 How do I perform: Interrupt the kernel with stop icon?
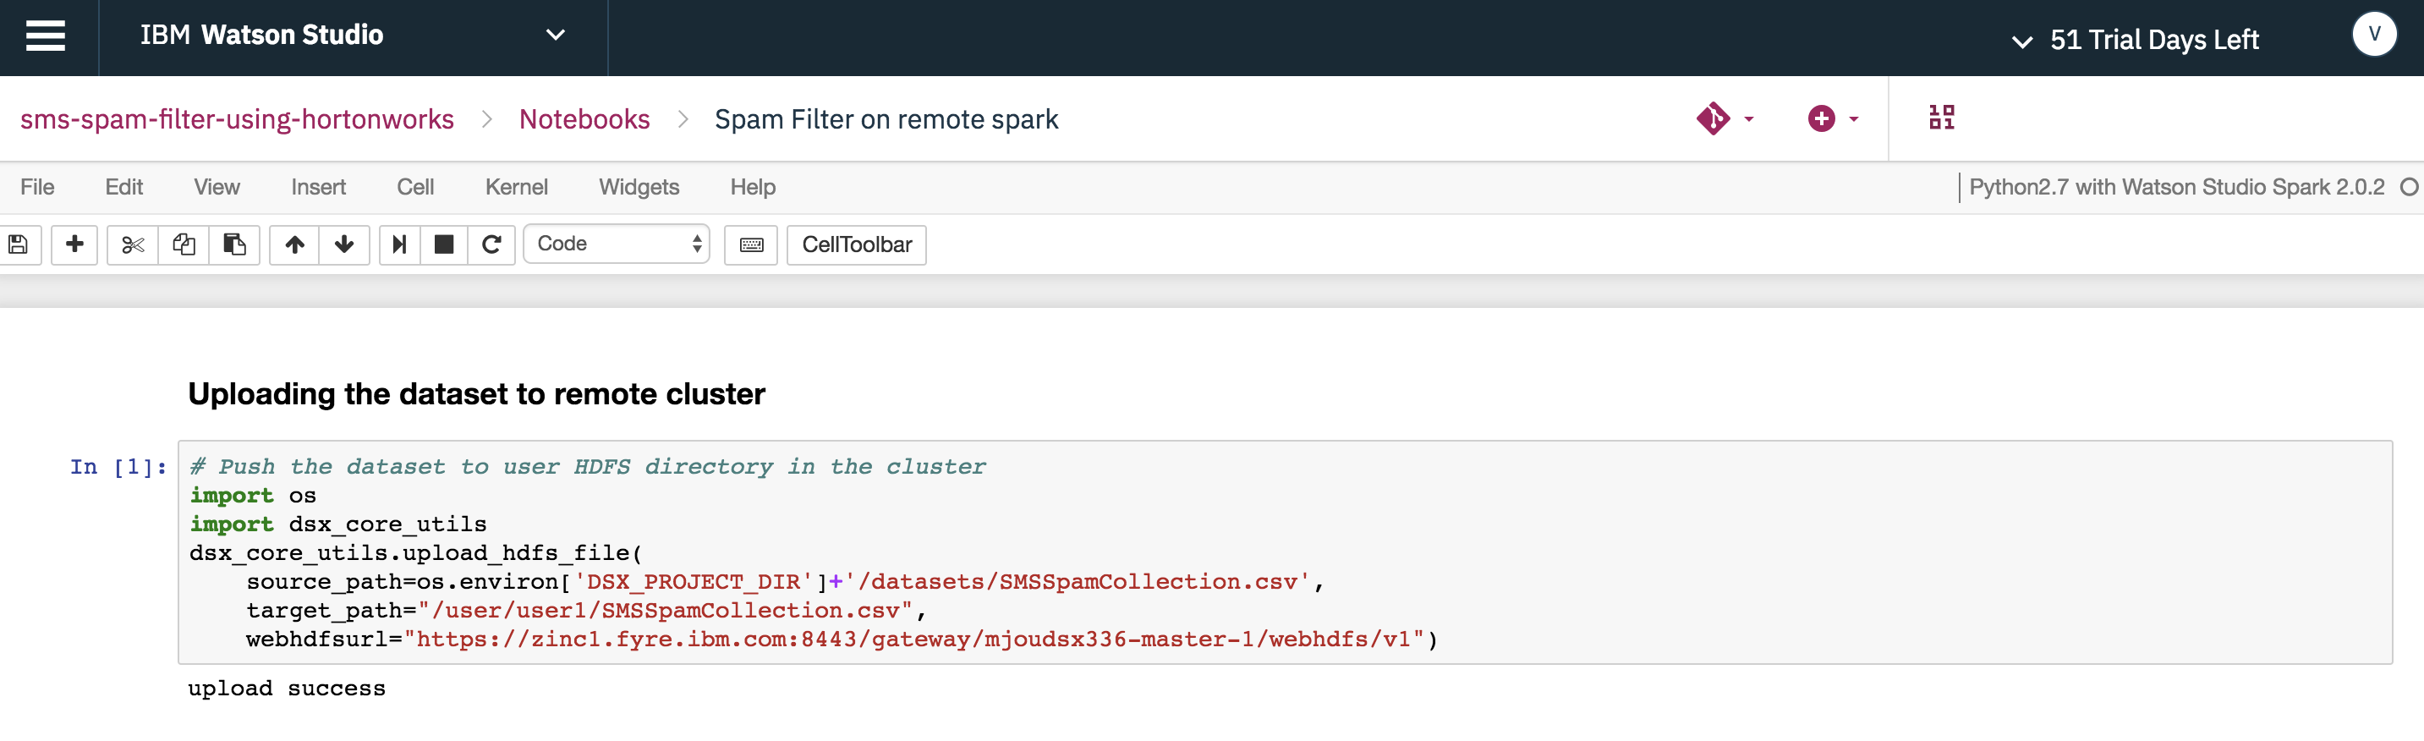(444, 244)
